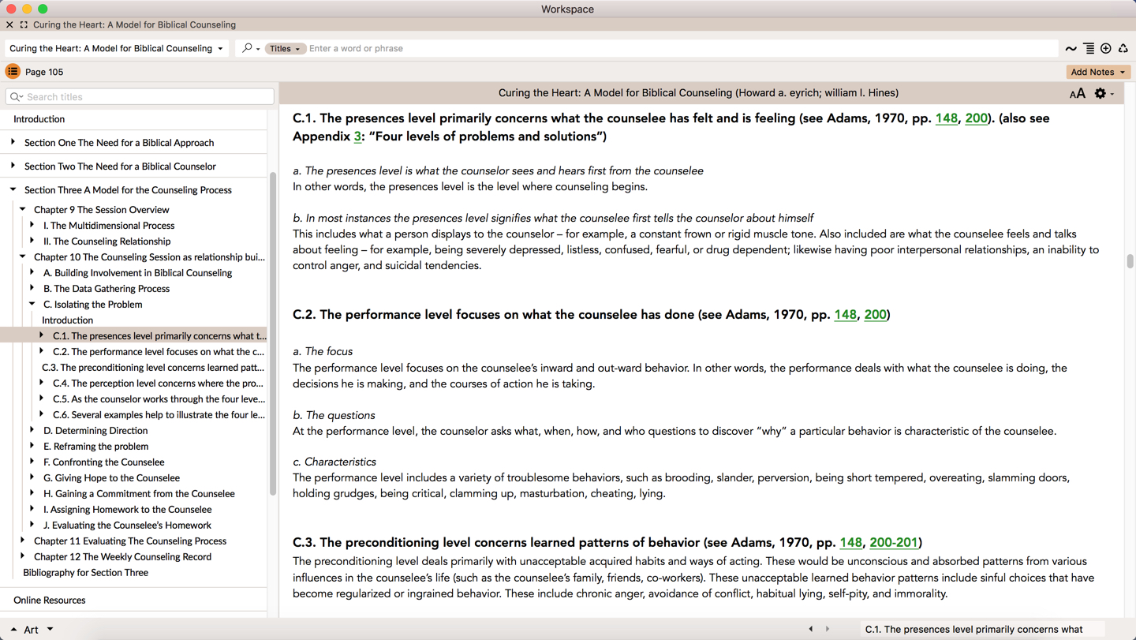Click the full-screen pane icon beside tab title

point(24,25)
